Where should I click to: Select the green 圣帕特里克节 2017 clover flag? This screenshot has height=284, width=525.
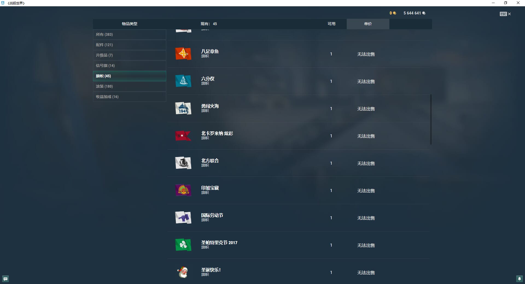183,245
